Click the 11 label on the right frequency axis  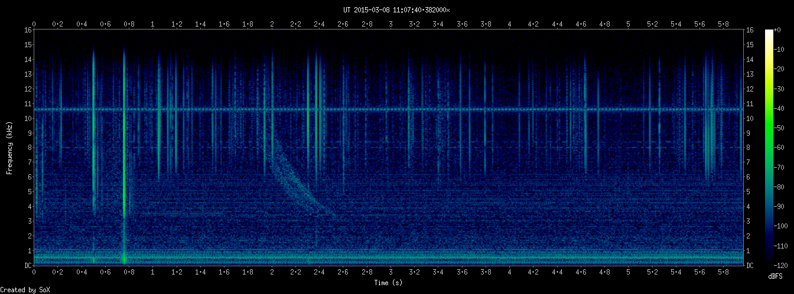pos(750,103)
